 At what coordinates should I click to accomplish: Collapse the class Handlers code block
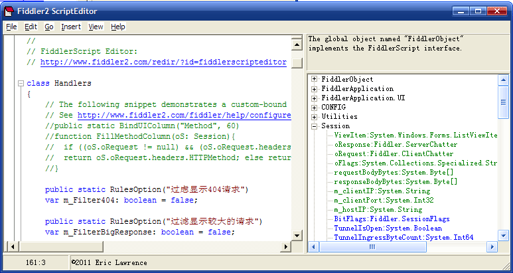(21, 84)
